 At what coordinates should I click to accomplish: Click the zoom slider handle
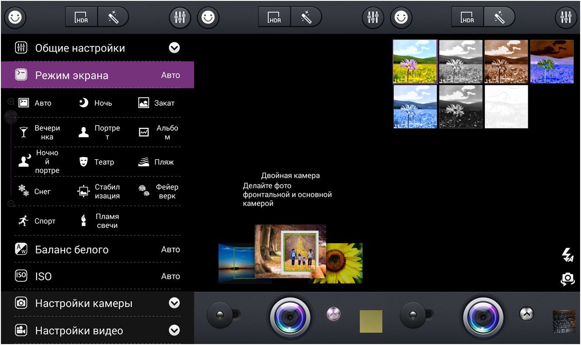11,118
